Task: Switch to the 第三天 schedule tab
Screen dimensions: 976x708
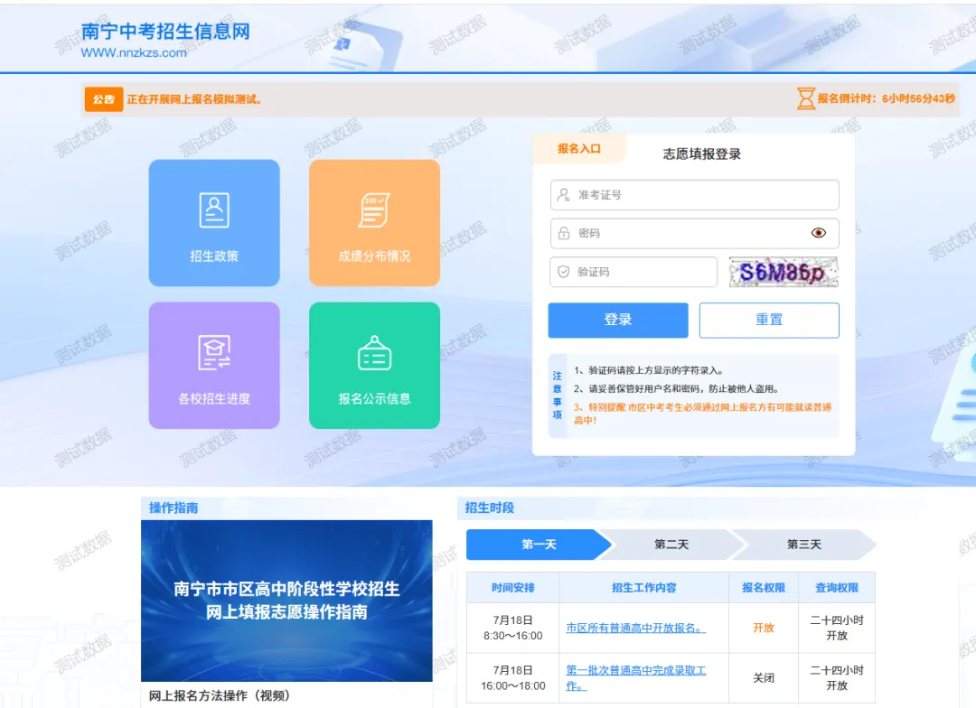Action: [x=803, y=545]
